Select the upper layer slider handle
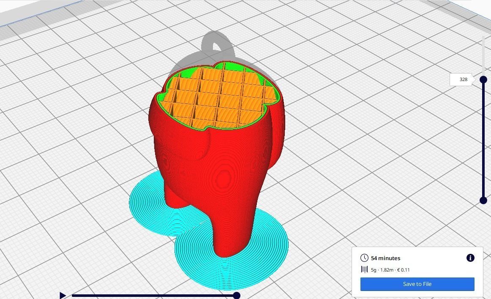Viewport: 491px width, 299px height. pos(483,79)
